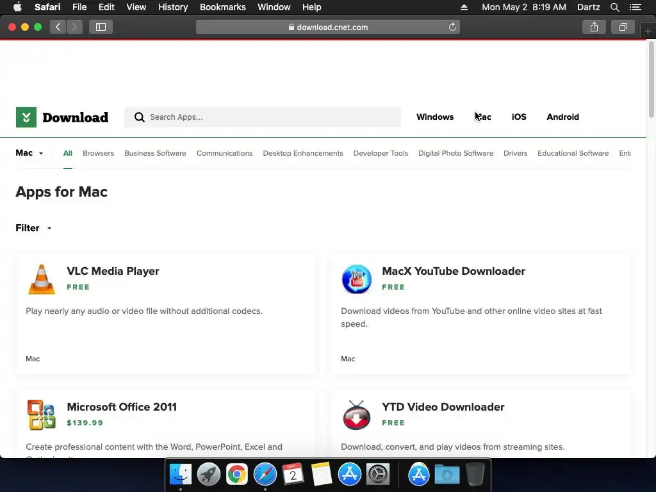The height and width of the screenshot is (492, 656).
Task: Open Notification Center list icon
Action: coord(635,7)
